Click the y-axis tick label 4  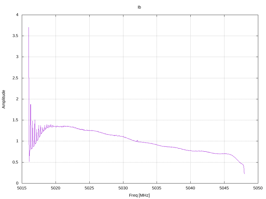(x=17, y=15)
